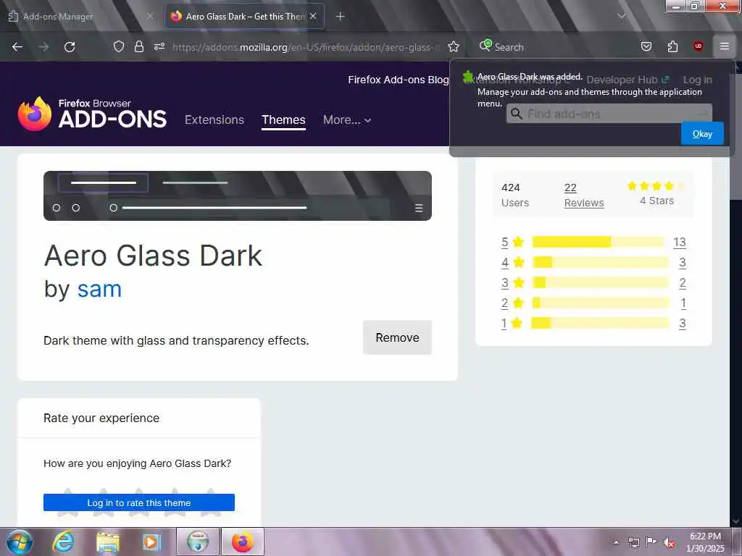
Task: Open the Action Center flag icon
Action: pos(651,542)
